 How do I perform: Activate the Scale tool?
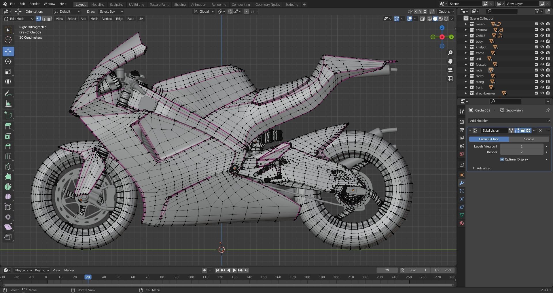[x=8, y=71]
